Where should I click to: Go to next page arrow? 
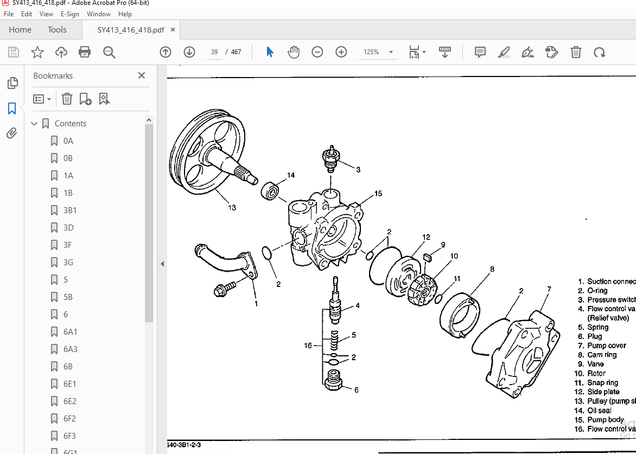(189, 52)
